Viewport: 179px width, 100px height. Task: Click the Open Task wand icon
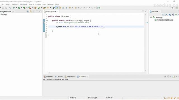click(x=48, y=8)
